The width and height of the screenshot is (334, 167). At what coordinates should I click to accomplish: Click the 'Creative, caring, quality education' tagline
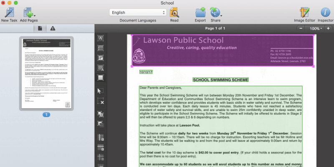[x=202, y=48]
